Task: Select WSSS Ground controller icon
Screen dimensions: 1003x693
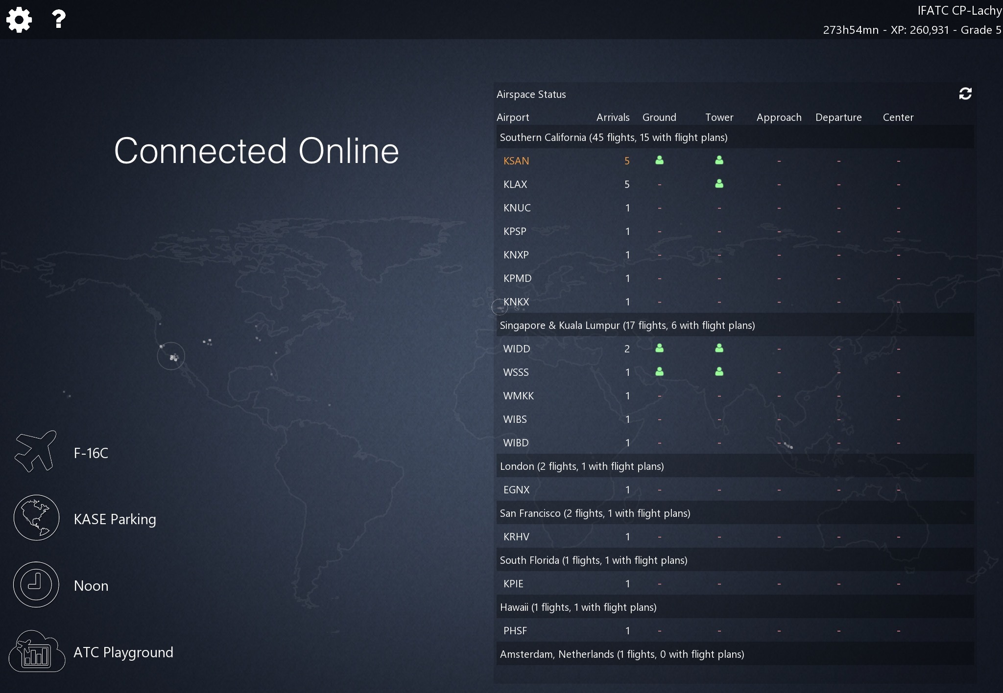Action: coord(659,371)
